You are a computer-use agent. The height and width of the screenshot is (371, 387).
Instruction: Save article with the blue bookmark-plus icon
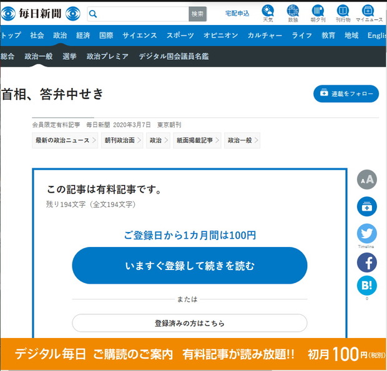click(367, 206)
